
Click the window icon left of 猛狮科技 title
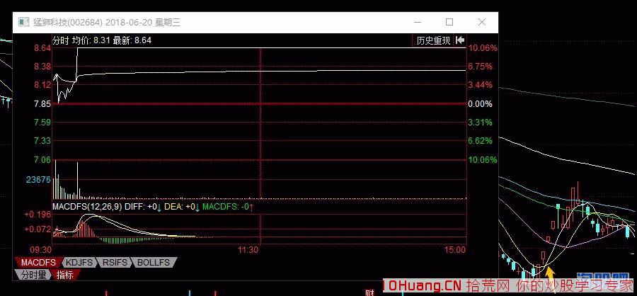click(23, 22)
